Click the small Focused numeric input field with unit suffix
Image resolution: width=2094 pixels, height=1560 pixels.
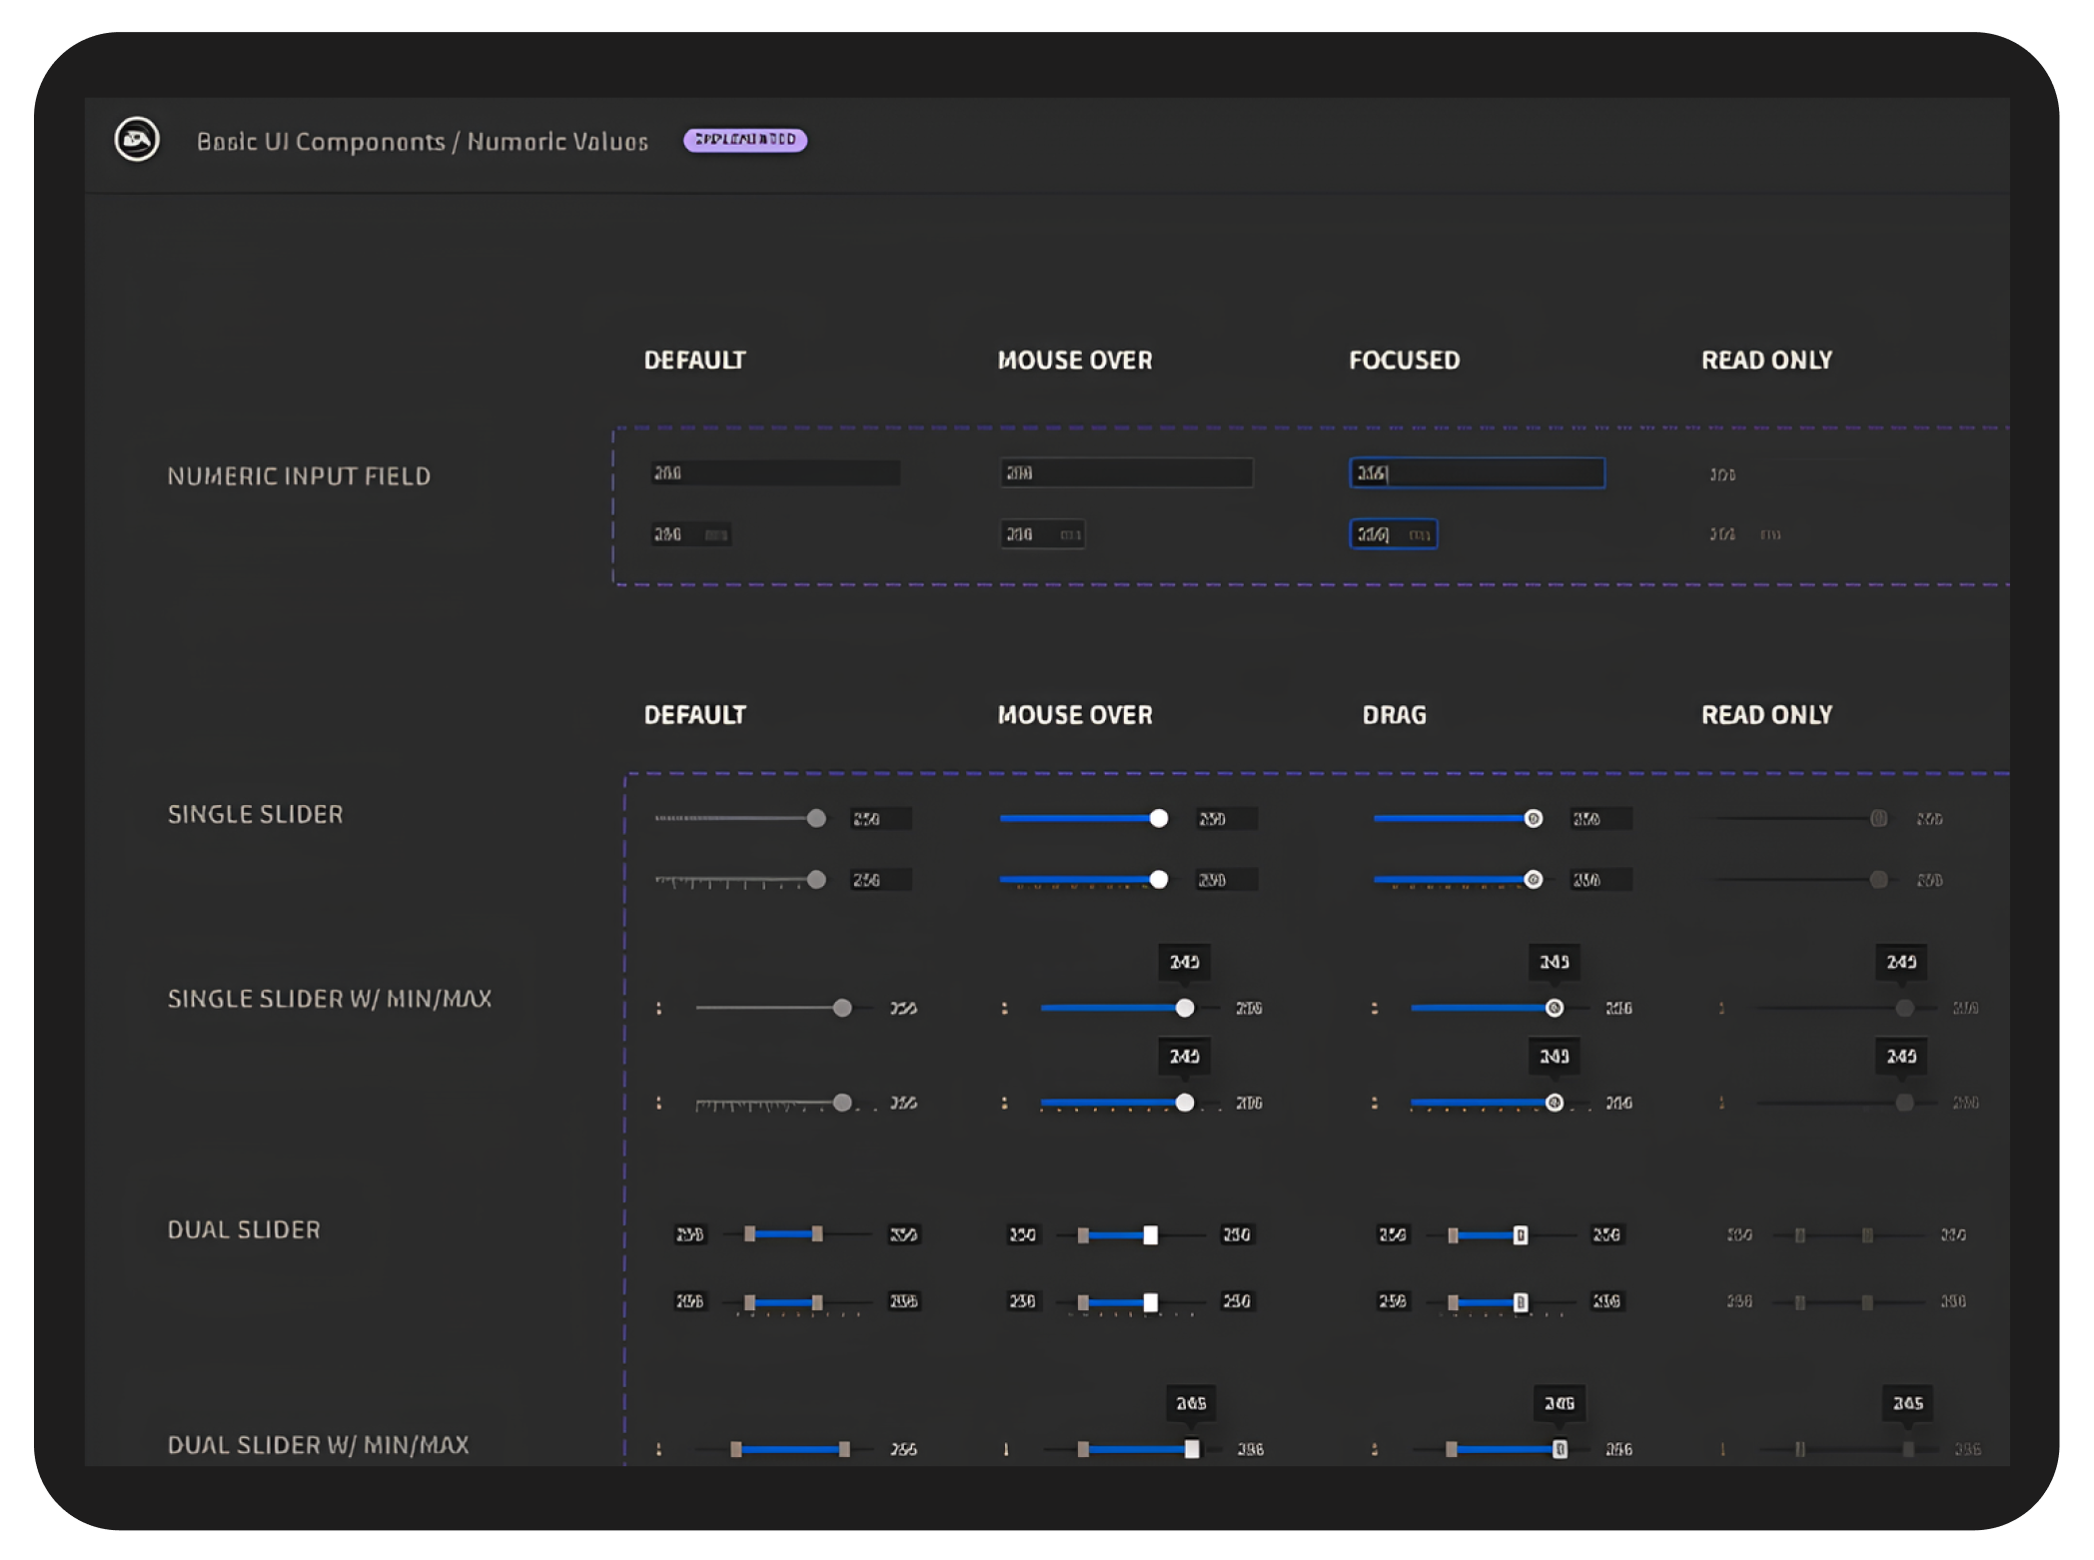pyautogui.click(x=1393, y=534)
